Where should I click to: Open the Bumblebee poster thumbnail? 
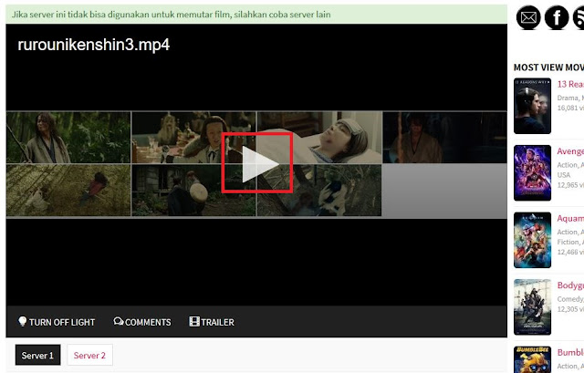(532, 359)
